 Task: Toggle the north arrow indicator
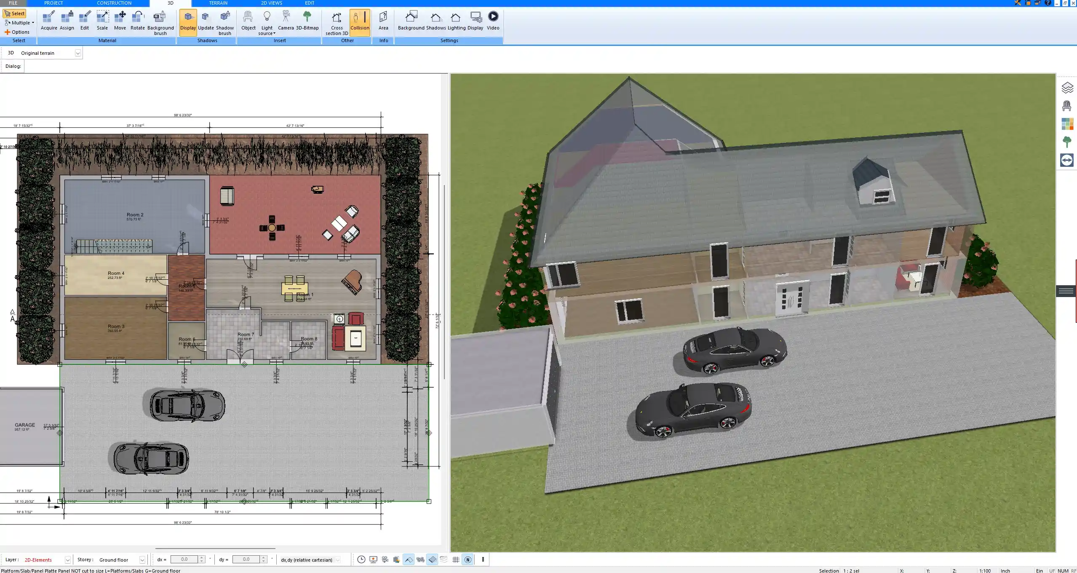468,560
